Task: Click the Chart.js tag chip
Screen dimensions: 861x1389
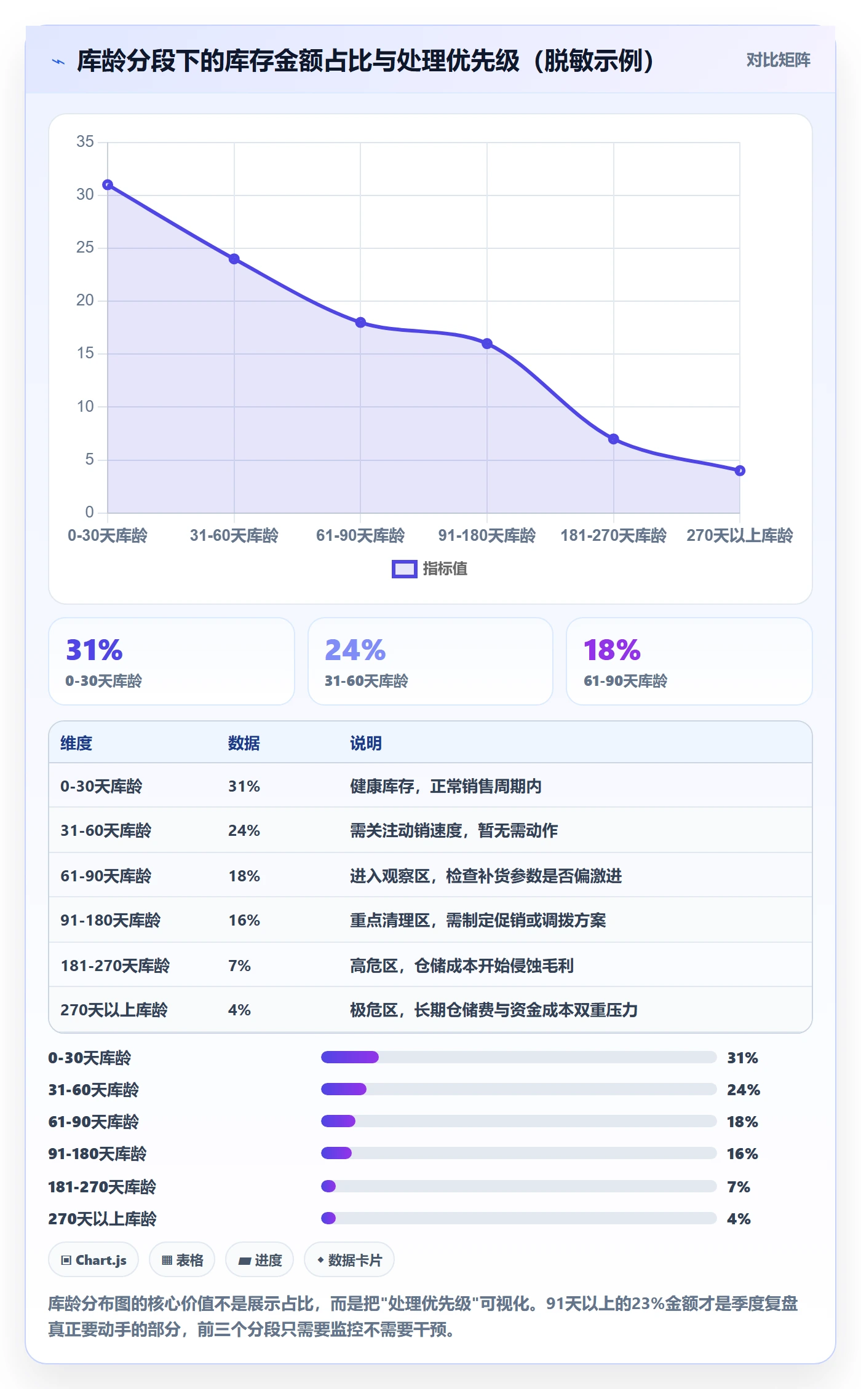Action: pyautogui.click(x=93, y=1260)
